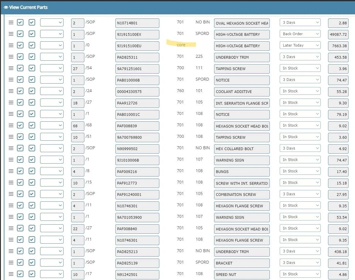Click the three-line handle beside PAD825311

pyautogui.click(x=11, y=57)
